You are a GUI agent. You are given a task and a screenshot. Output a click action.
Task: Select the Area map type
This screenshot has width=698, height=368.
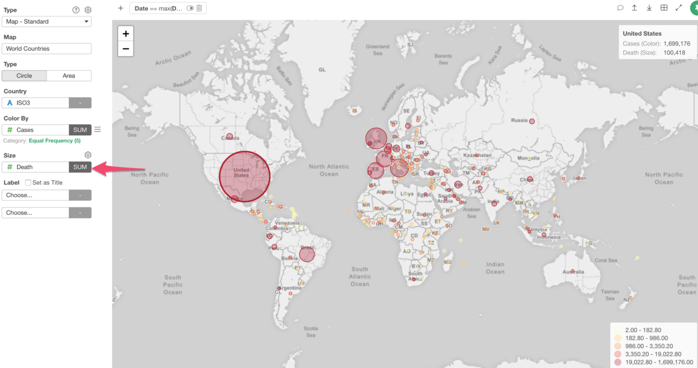pos(69,76)
